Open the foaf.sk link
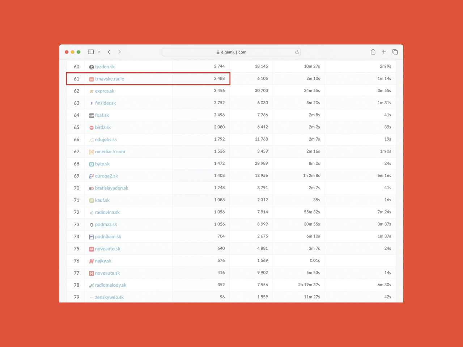 102,115
